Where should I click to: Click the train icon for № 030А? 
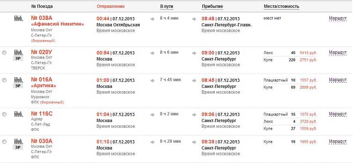[18, 141]
